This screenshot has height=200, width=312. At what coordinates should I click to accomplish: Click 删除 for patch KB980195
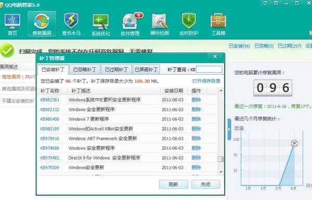pos(196,129)
